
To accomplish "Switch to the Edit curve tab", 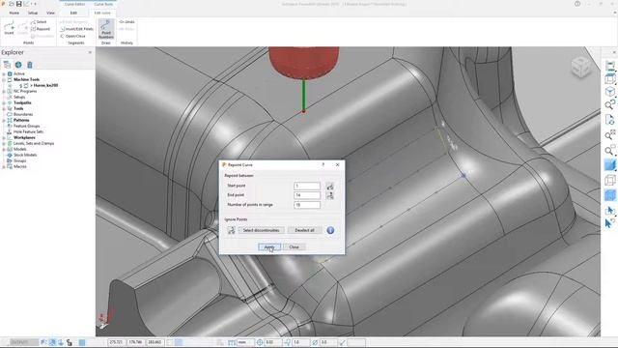I will click(x=102, y=13).
